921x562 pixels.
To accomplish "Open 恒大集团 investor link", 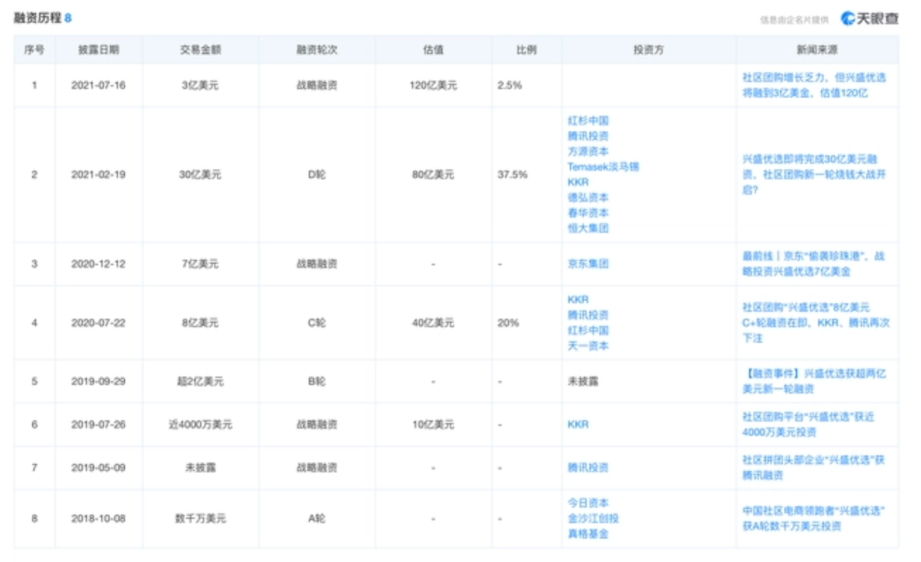I will (588, 228).
